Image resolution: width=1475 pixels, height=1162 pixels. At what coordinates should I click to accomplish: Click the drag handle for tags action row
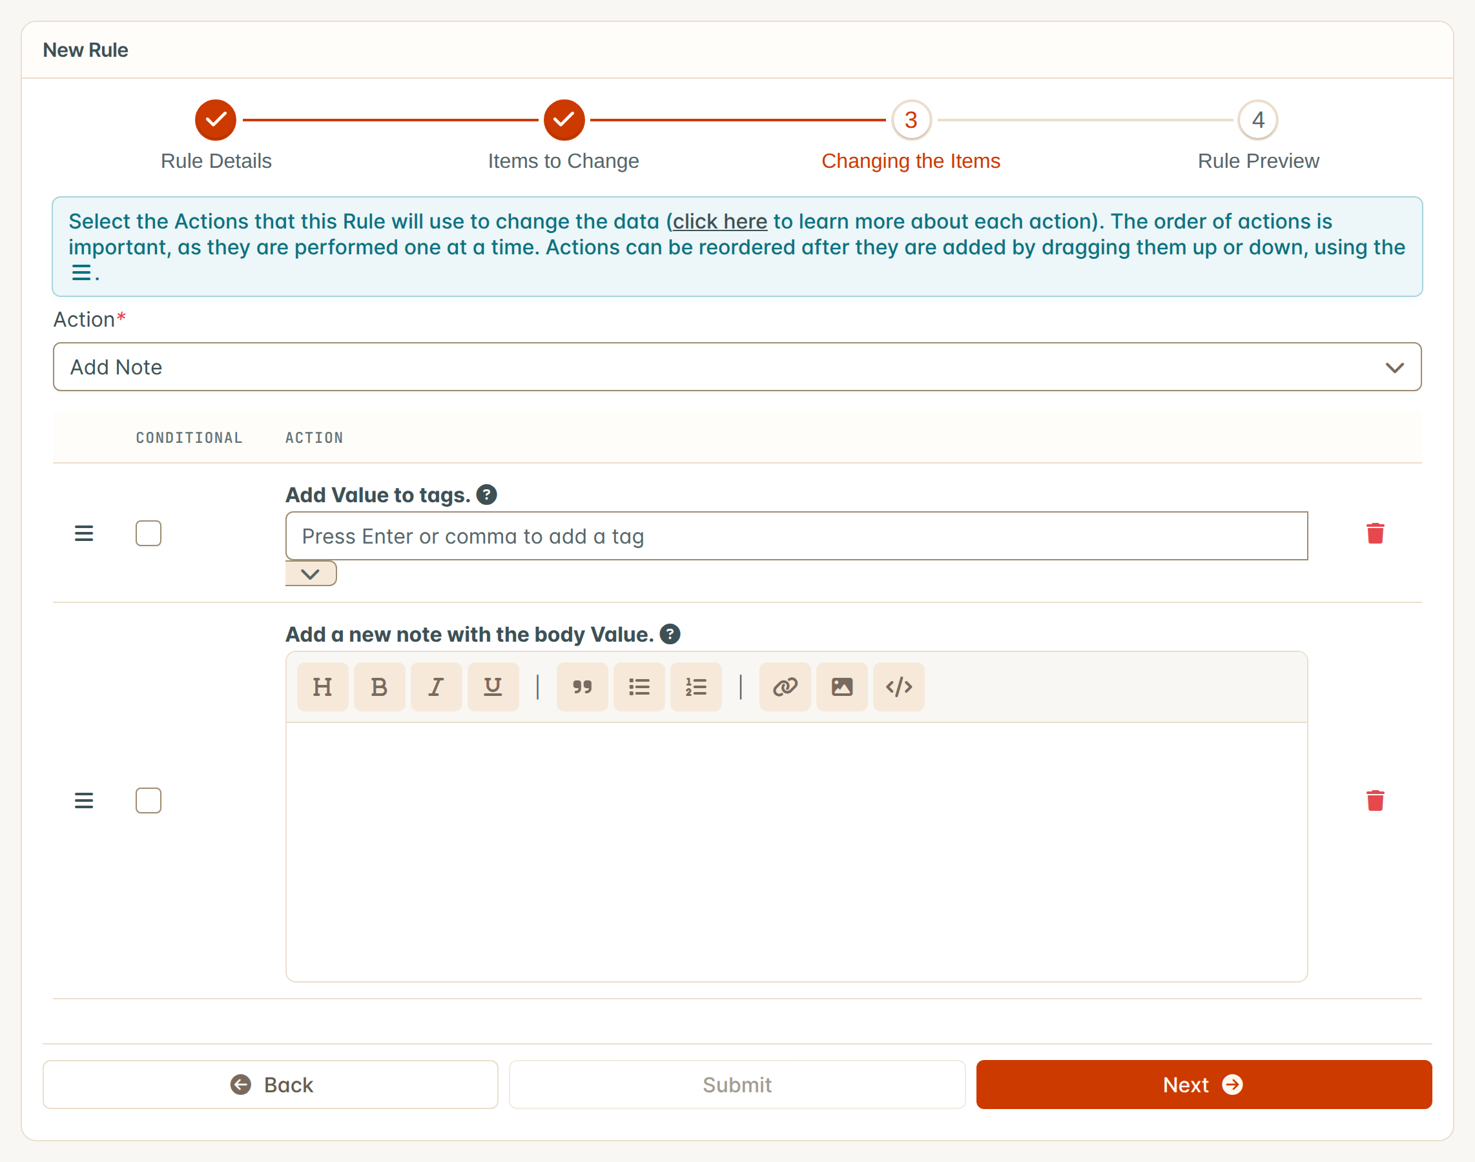pos(84,533)
